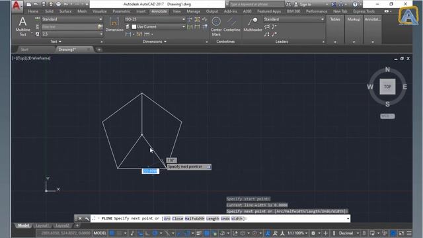Switch to the Start file tab
423x238 pixels.
24,50
